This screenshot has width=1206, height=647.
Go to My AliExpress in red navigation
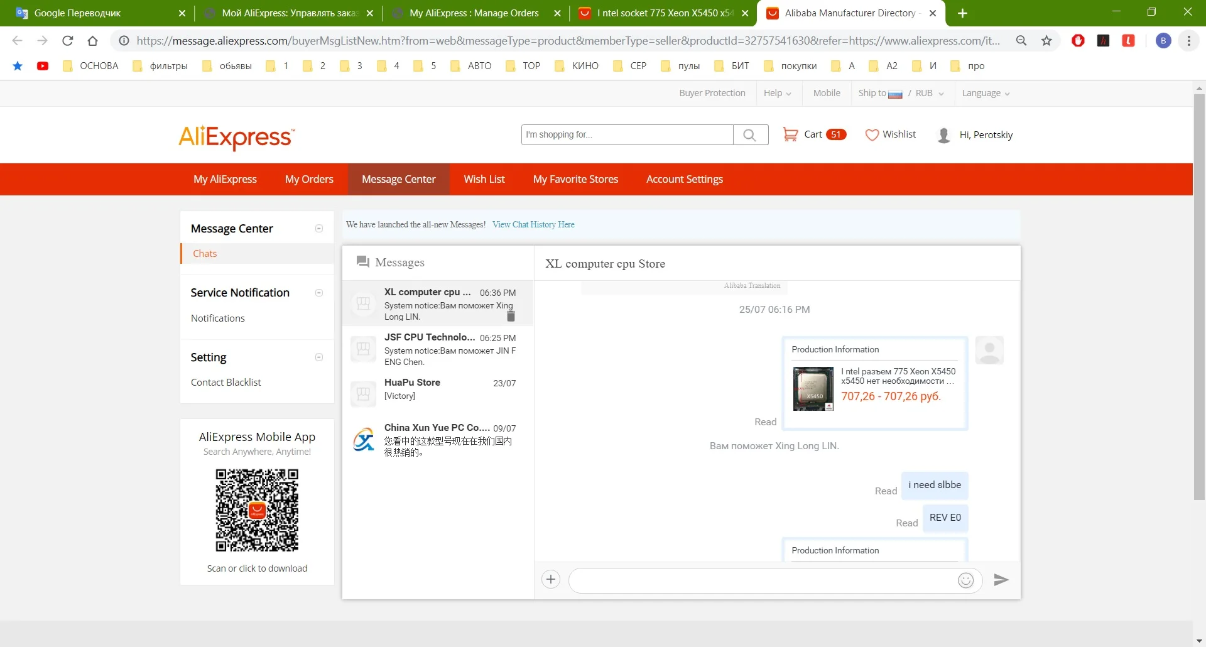point(225,179)
